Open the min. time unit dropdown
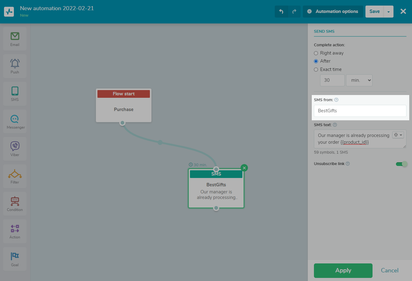412x281 pixels. coord(359,80)
